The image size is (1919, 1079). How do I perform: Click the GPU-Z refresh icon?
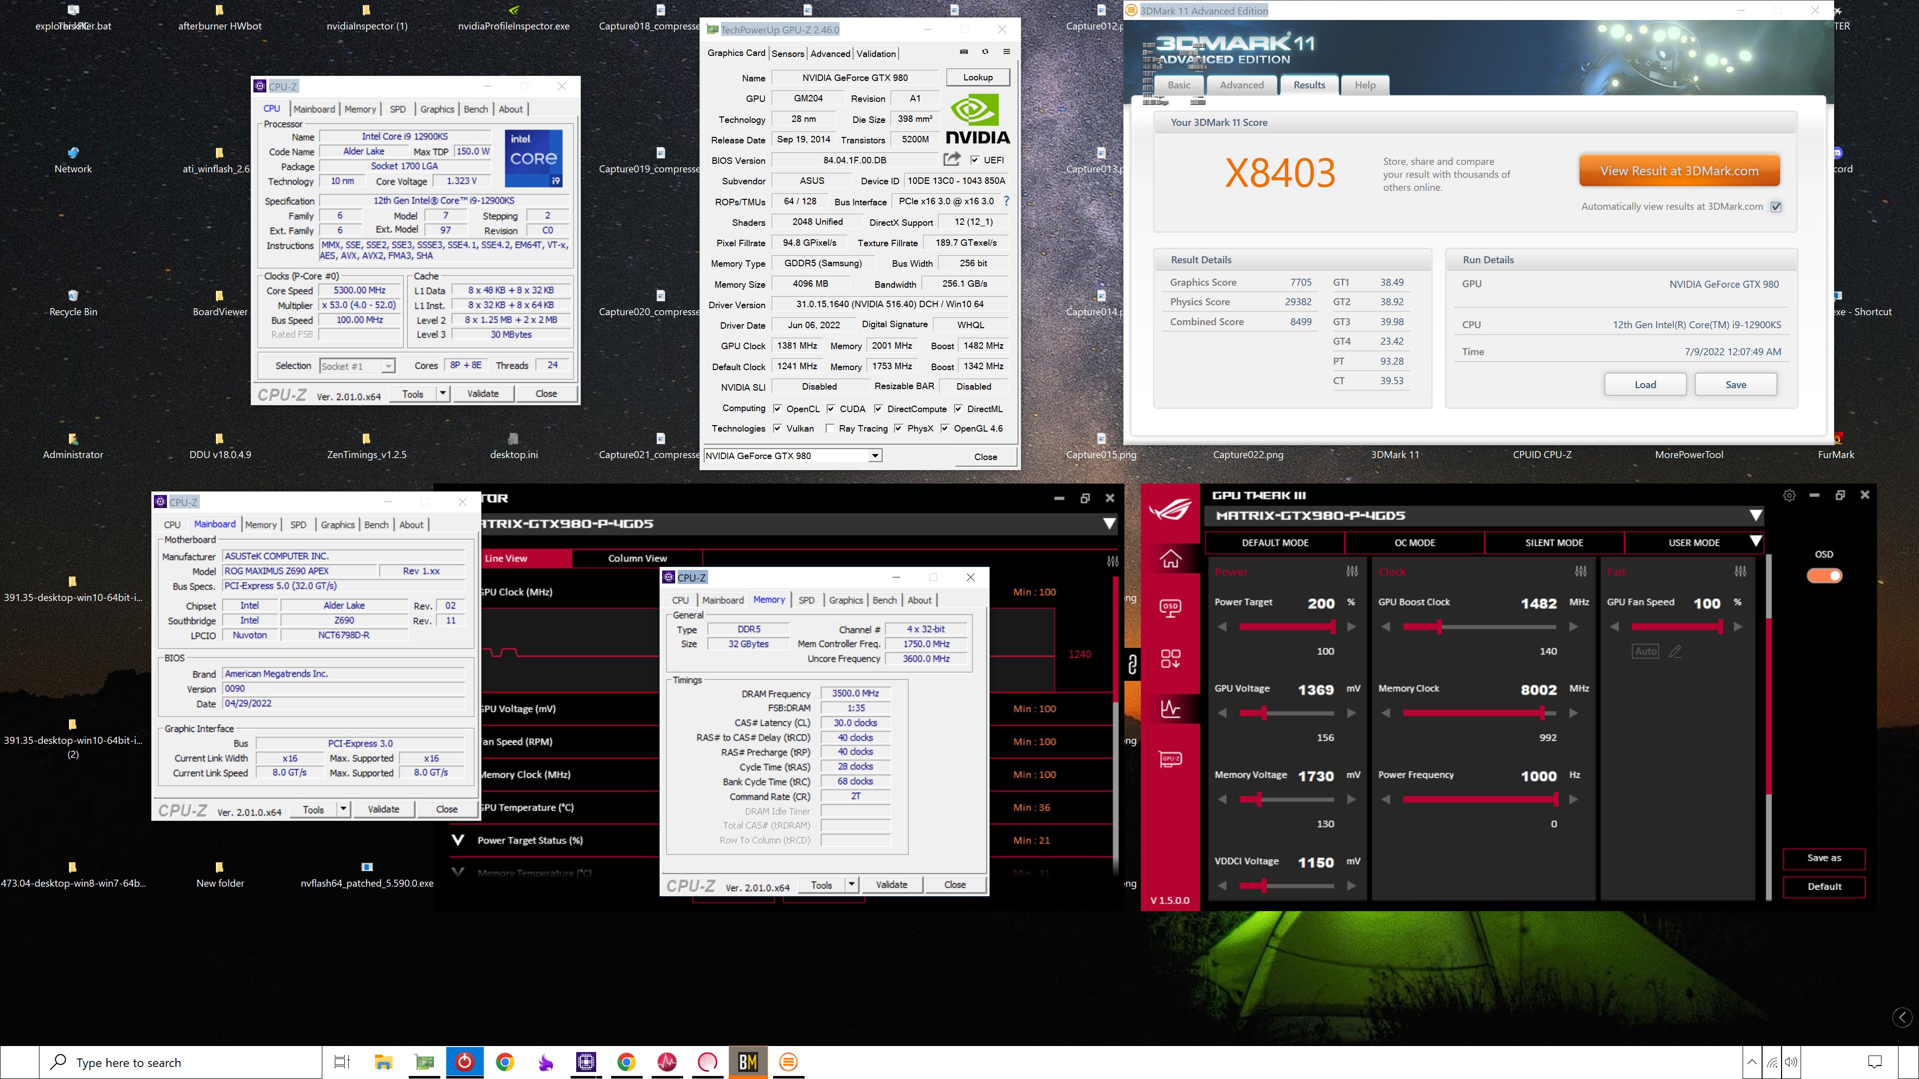pyautogui.click(x=985, y=52)
